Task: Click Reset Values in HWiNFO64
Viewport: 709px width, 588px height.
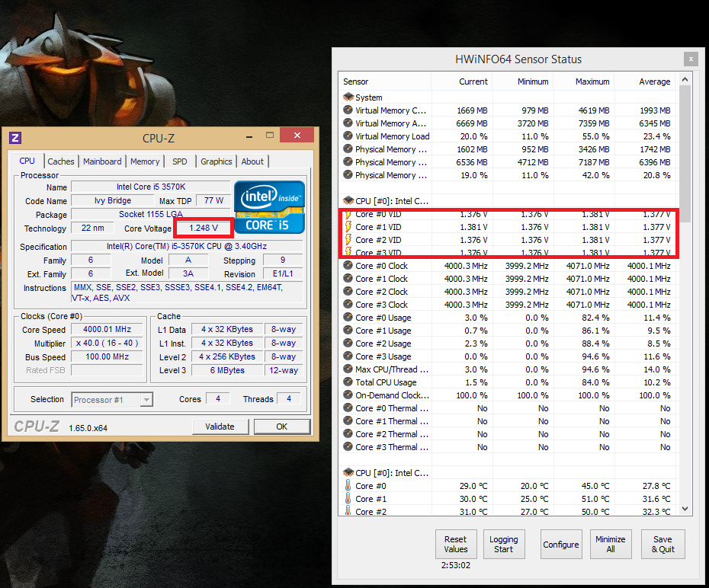Action: click(456, 544)
